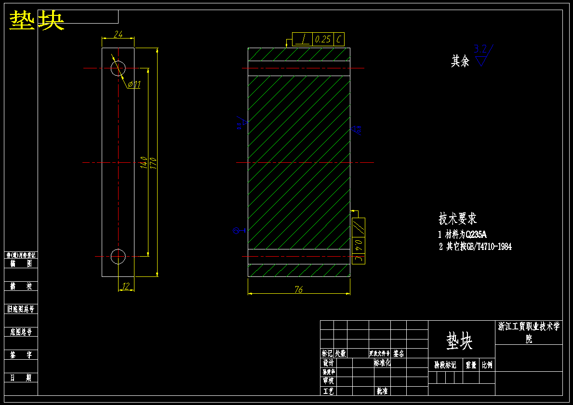Image resolution: width=573 pixels, height=405 pixels.
Task: Select the 标记 cell in title block
Action: (327, 353)
